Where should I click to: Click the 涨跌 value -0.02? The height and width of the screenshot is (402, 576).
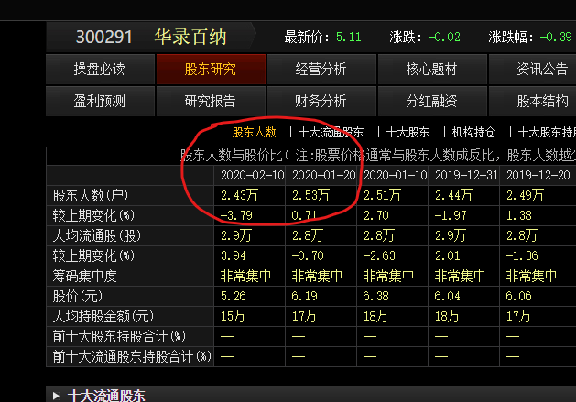444,38
